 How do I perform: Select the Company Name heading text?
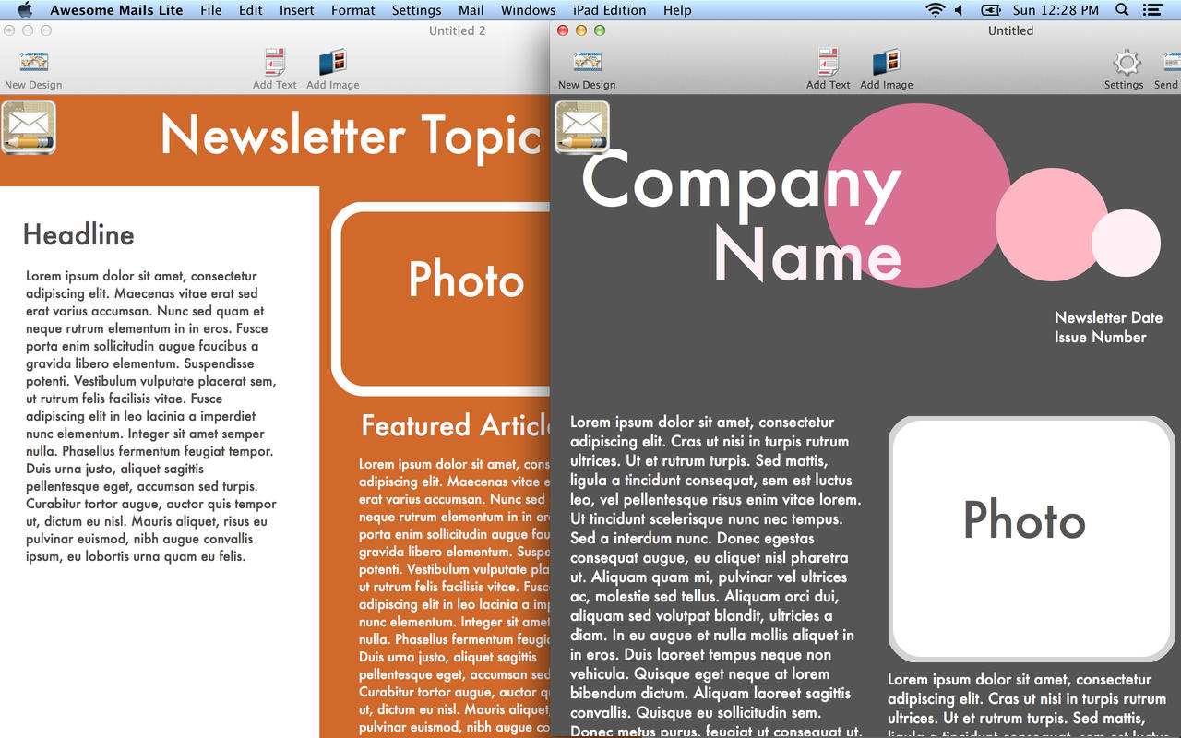[741, 218]
